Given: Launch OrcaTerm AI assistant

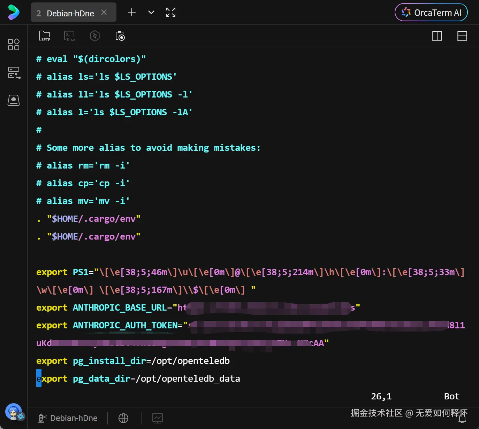Looking at the screenshot, I should [431, 13].
